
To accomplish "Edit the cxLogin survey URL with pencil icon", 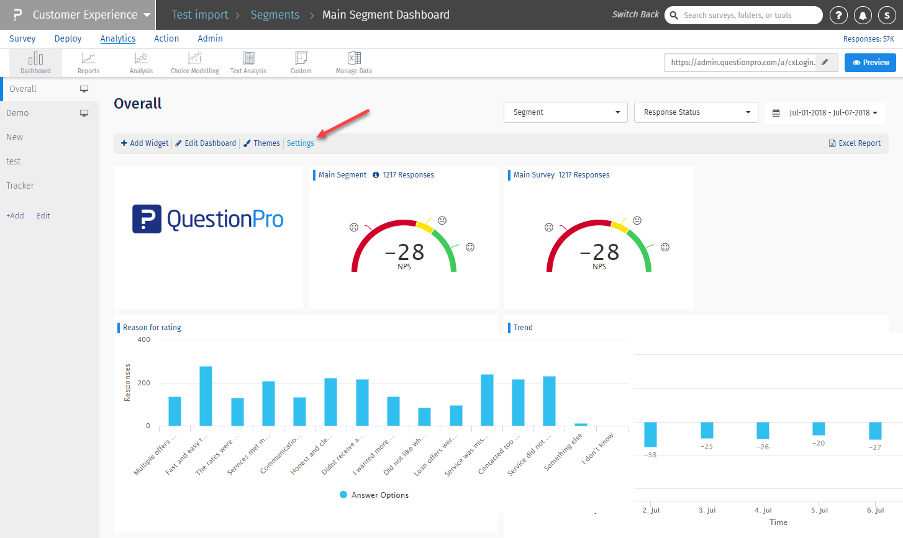I will coord(825,62).
